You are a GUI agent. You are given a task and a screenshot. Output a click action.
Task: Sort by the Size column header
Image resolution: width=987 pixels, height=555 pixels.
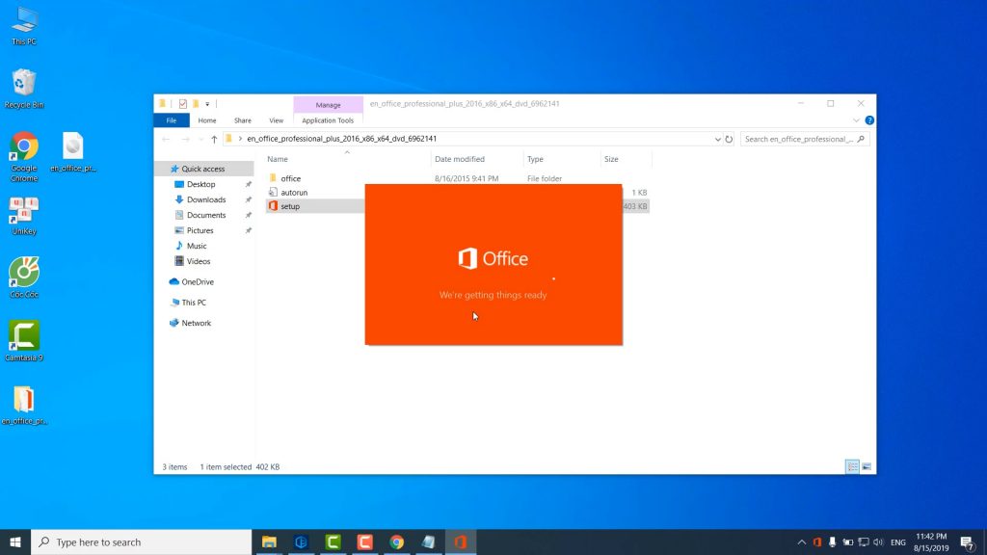626,159
